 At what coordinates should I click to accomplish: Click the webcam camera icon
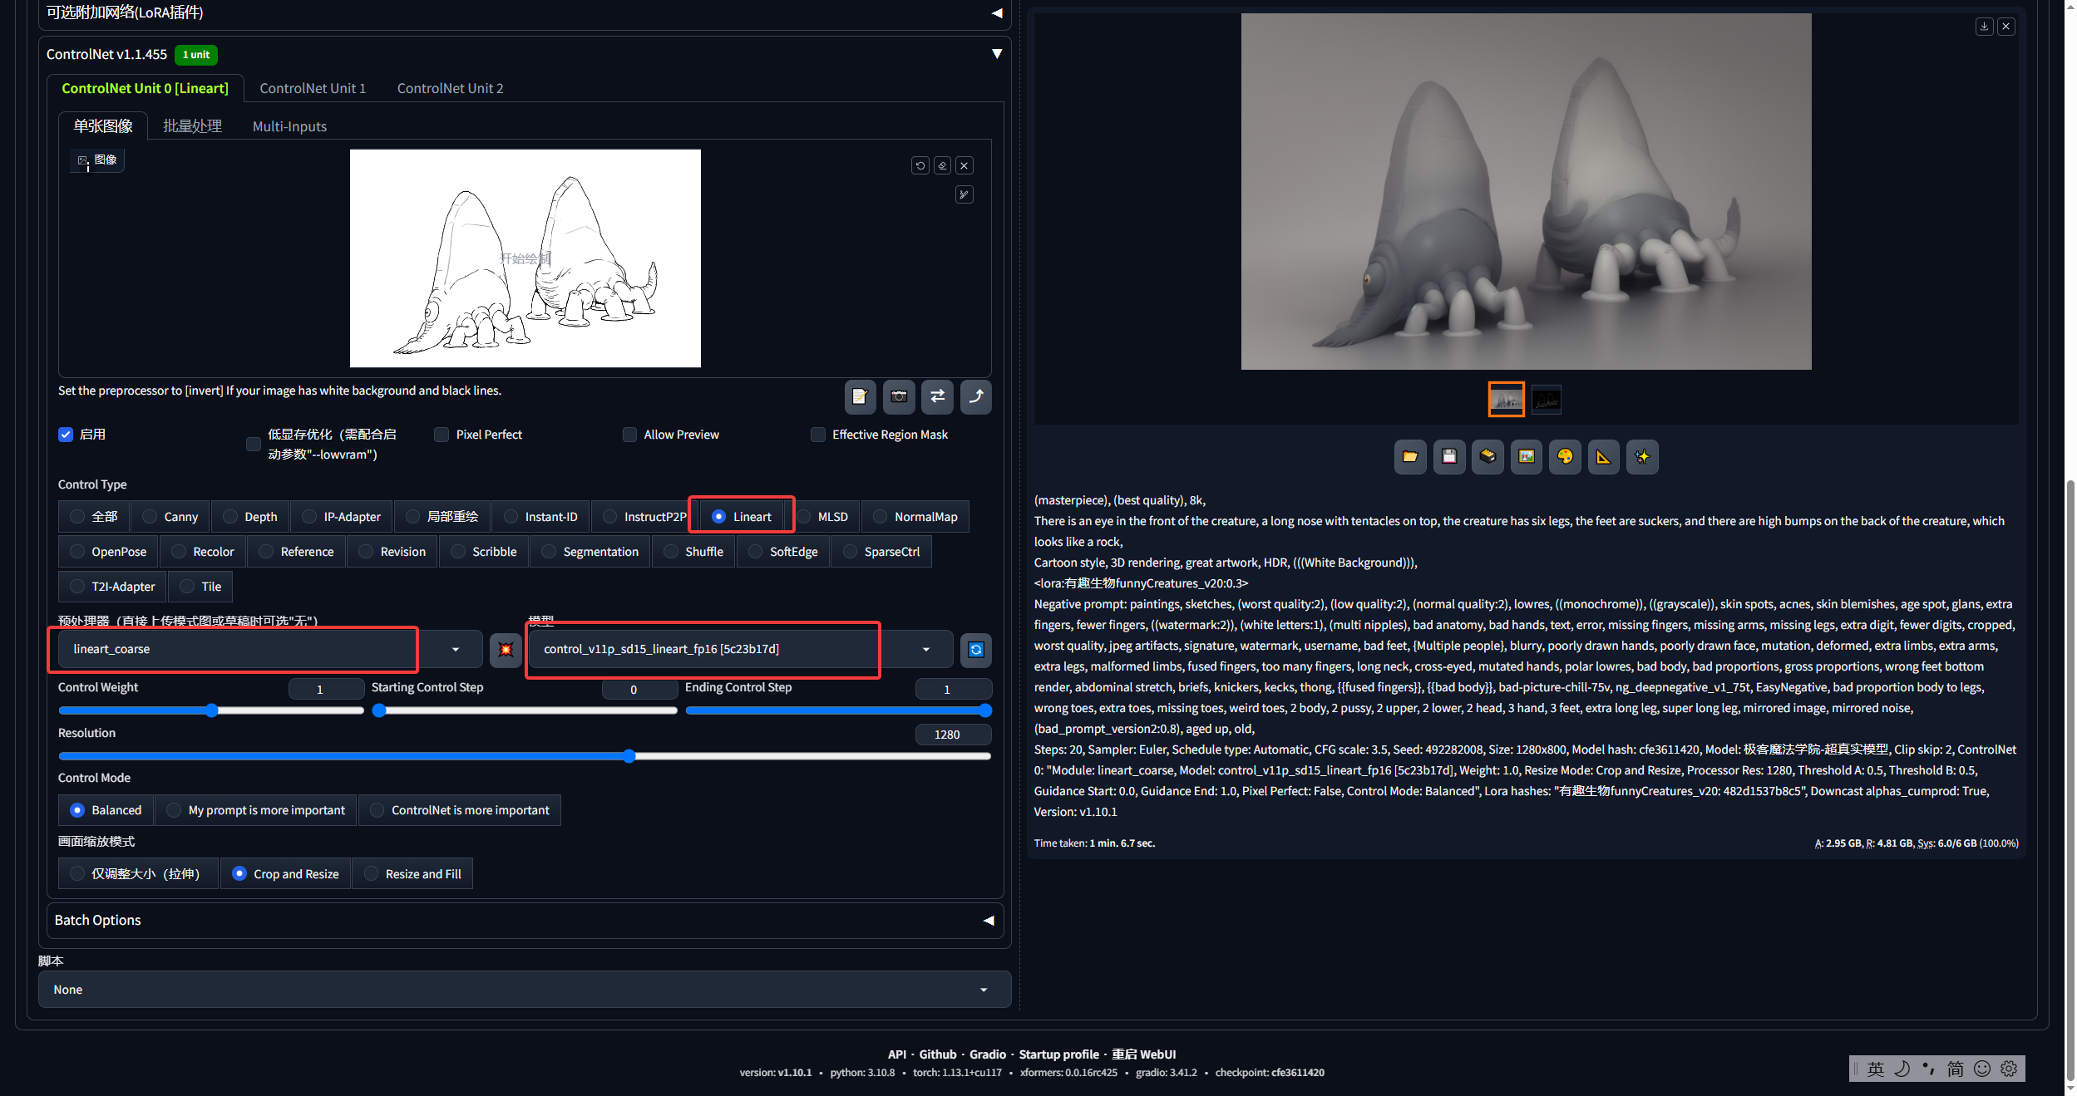(899, 396)
